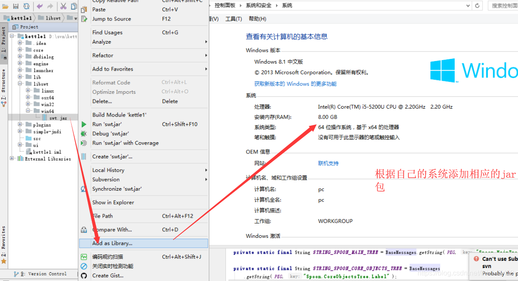518x281 pixels.
Task: Click the green Run triangle icon
Action: pyautogui.click(x=84, y=124)
